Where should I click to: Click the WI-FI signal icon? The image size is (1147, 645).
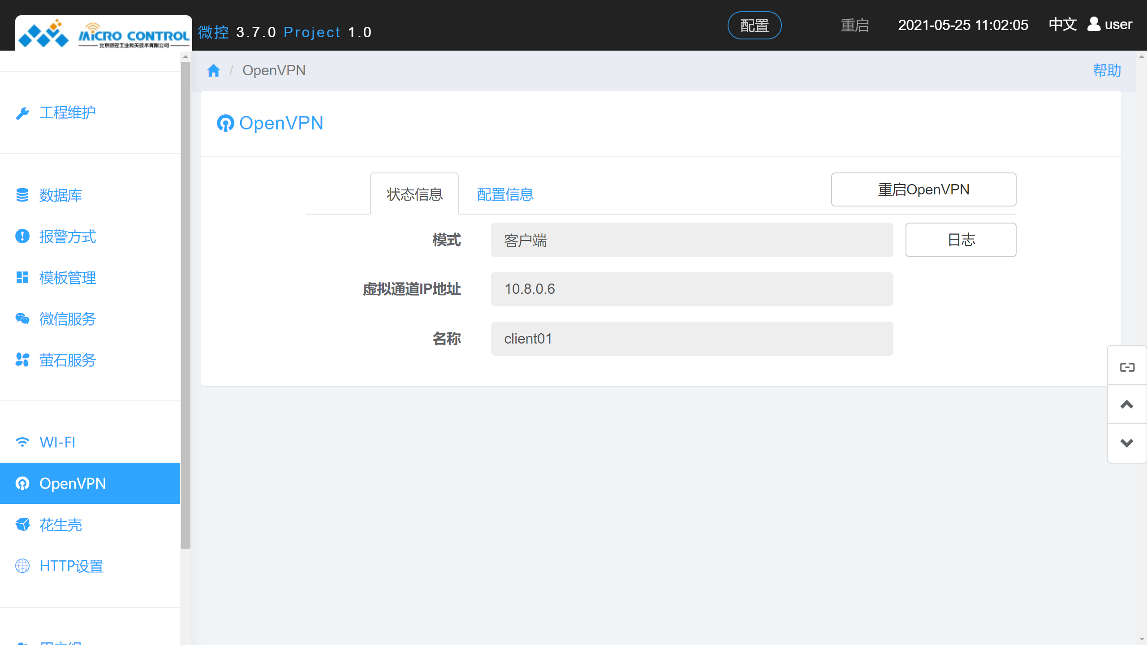coord(23,442)
